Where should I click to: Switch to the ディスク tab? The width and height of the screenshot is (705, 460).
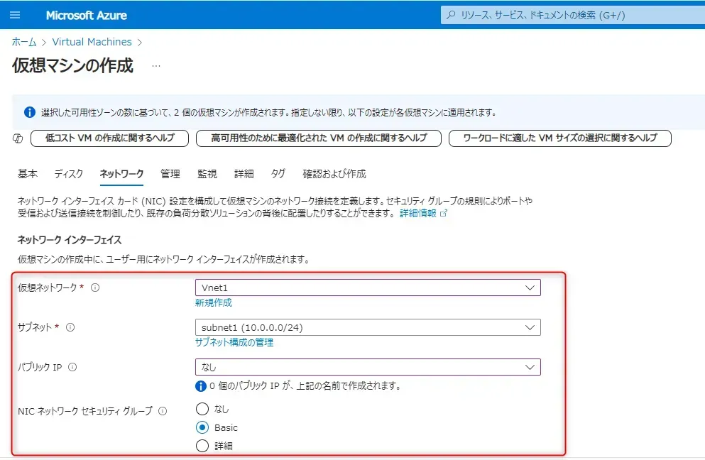tap(69, 174)
